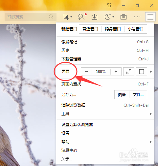Open 设置 settings entry

[x=105, y=133]
